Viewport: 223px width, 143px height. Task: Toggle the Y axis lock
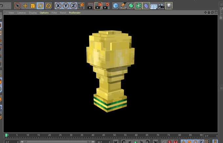[x=66, y=6]
